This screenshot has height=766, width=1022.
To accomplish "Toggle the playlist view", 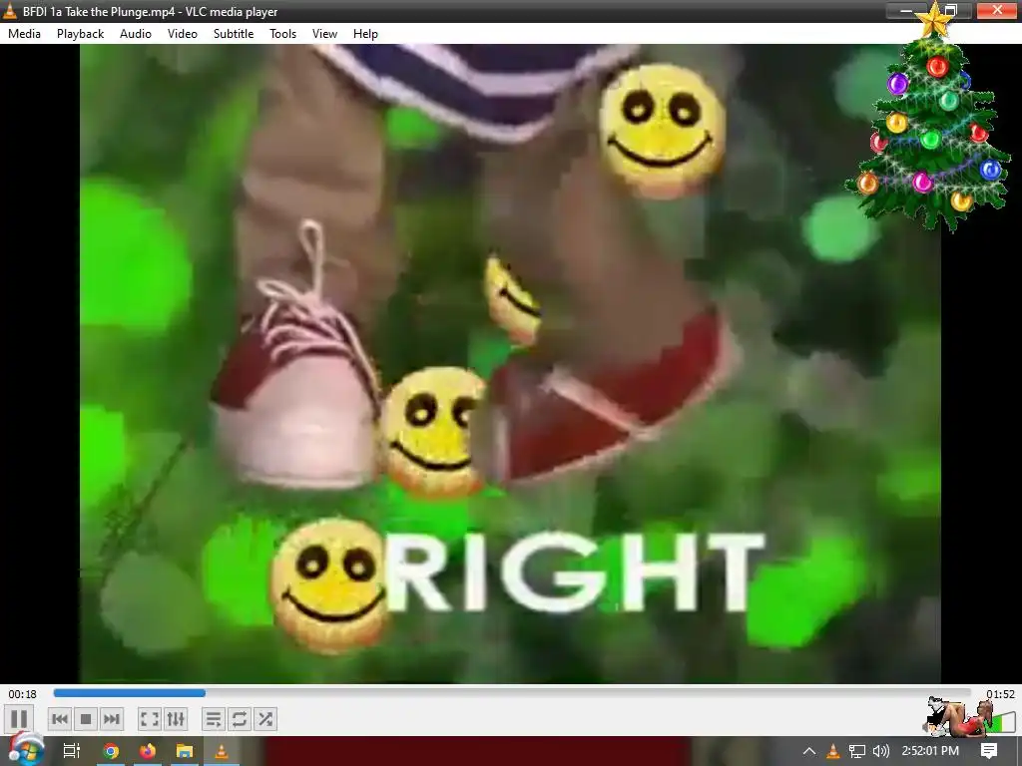I will 214,719.
